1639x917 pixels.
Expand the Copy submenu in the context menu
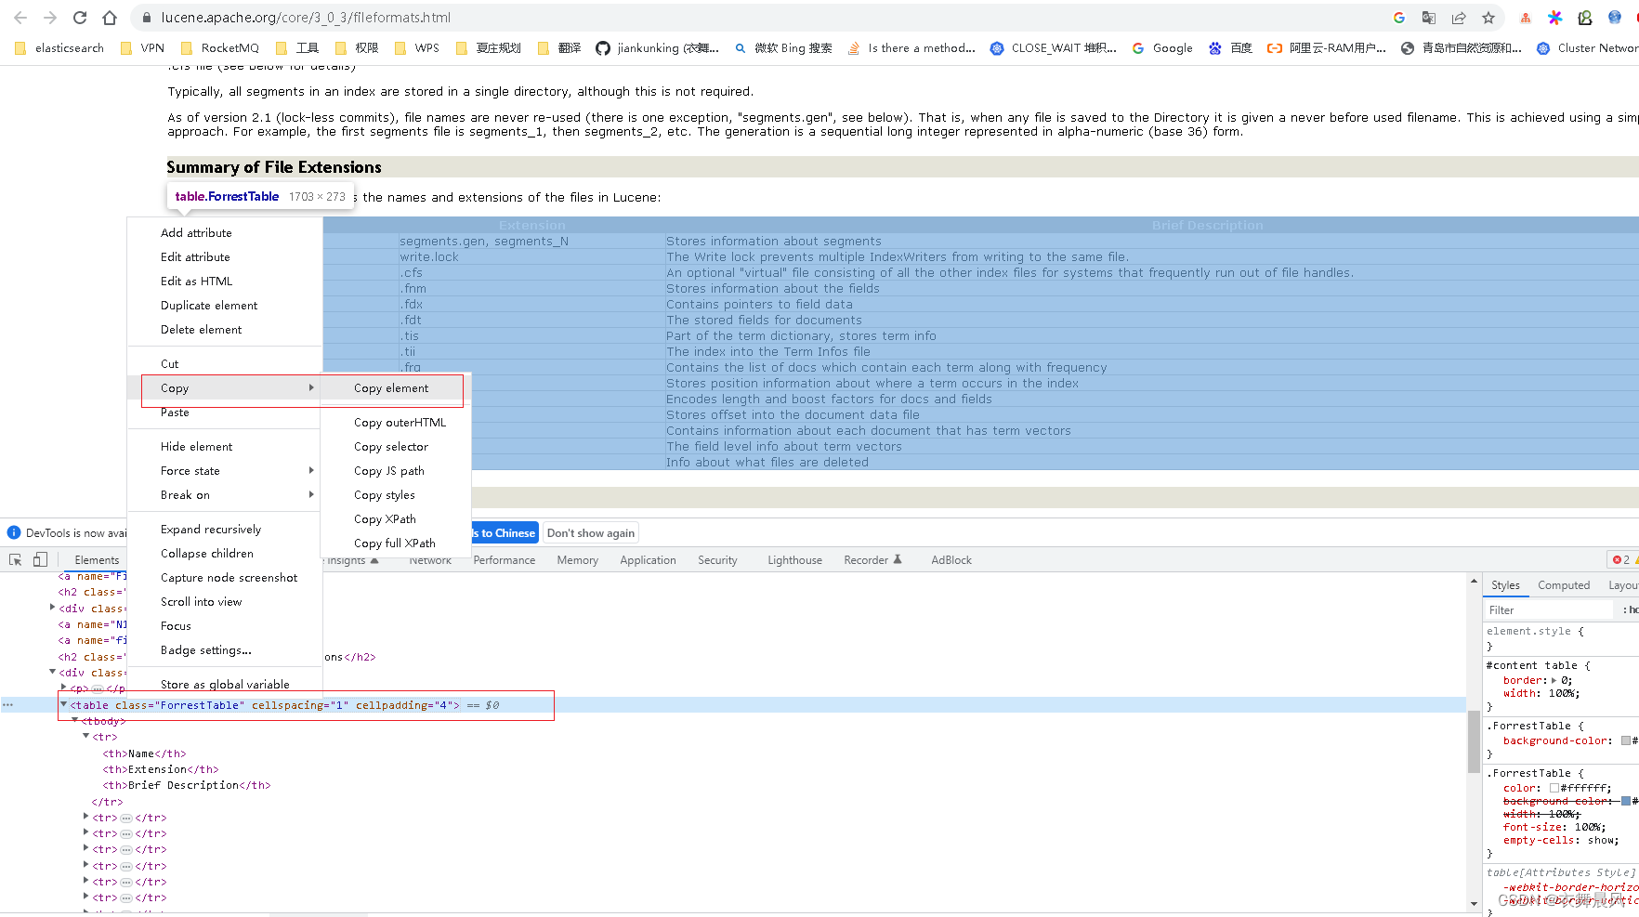coord(174,387)
